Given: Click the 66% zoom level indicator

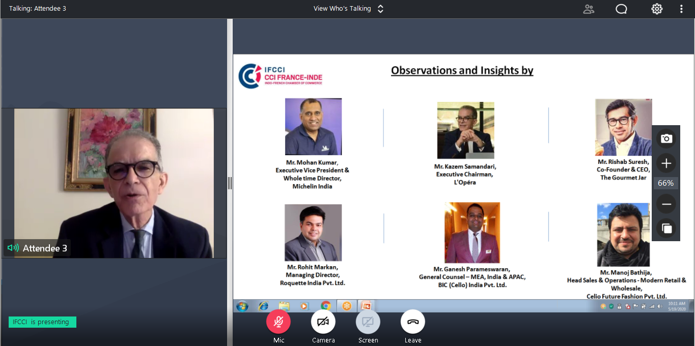Looking at the screenshot, I should [x=666, y=183].
